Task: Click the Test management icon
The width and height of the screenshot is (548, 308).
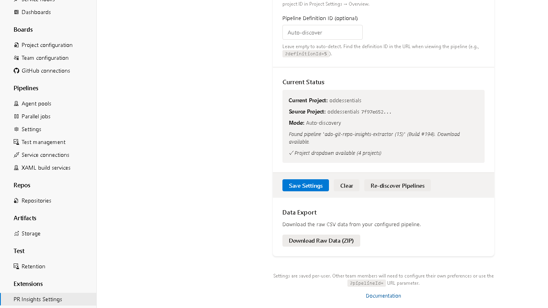Action: [x=16, y=142]
